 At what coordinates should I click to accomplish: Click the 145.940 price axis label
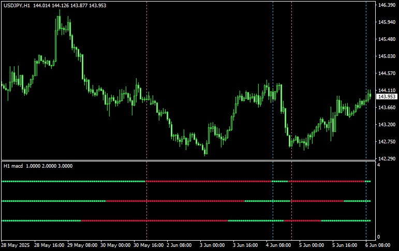387,22
